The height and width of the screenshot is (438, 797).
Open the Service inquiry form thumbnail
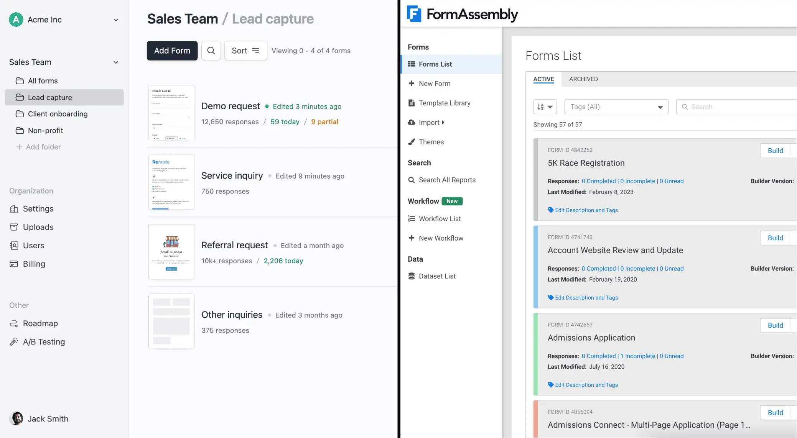coord(171,182)
